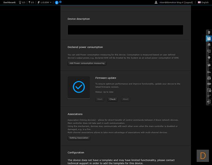
Task: Click the blue info notification icon
Action: 57,2
